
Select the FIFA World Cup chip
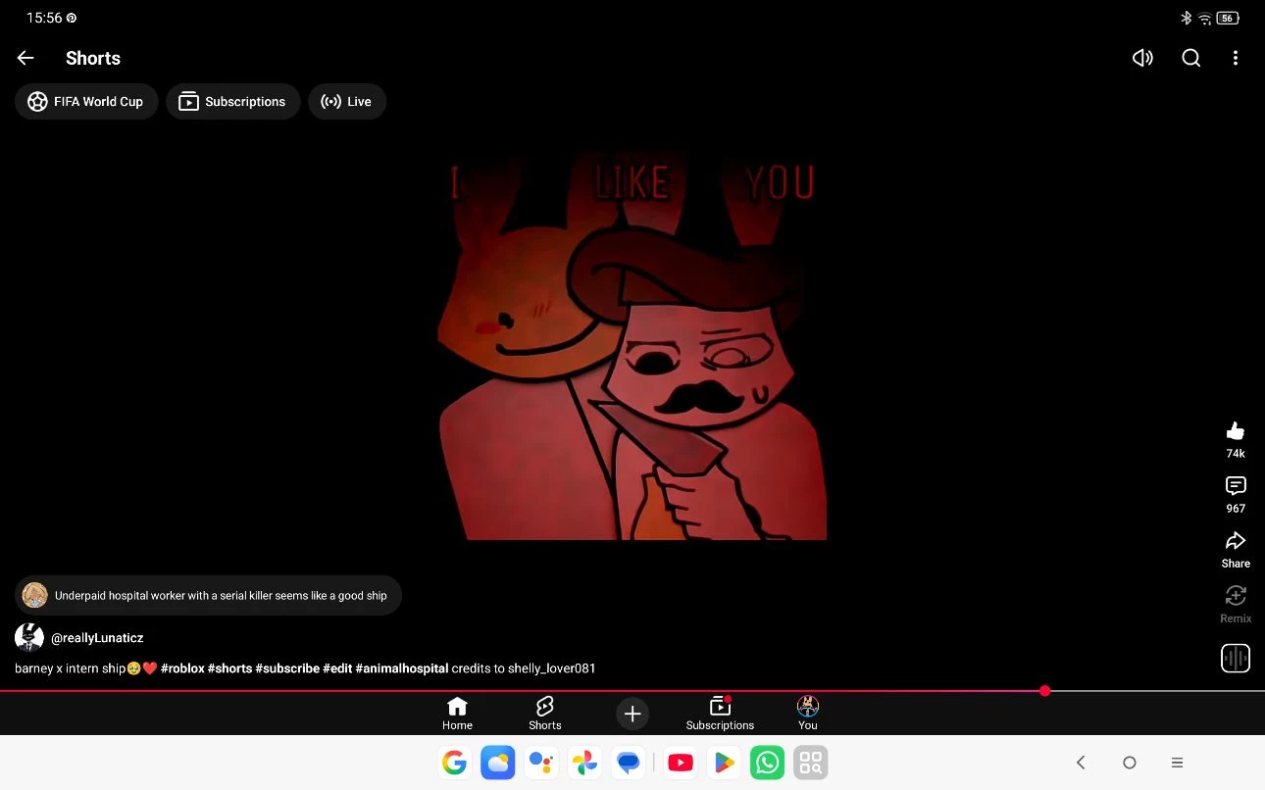(86, 101)
